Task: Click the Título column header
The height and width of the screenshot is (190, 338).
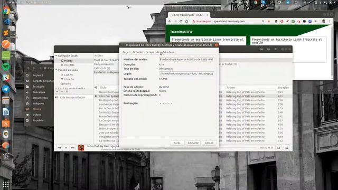Action: pos(103,88)
